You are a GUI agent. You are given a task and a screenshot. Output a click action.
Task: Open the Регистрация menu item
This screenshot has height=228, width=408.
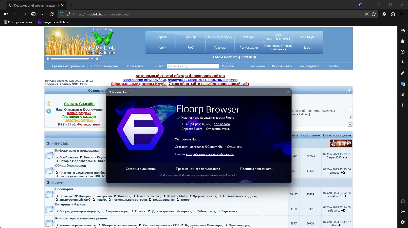tap(249, 48)
